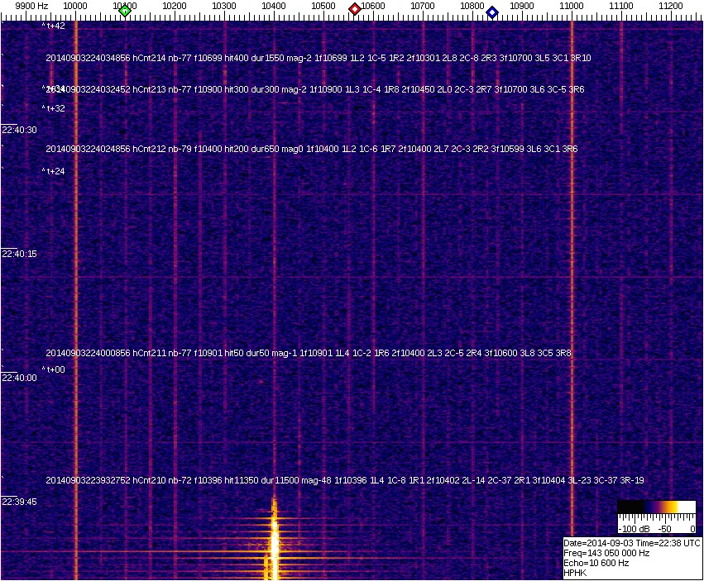
Task: Click the hCnt211 event annotation text
Action: click(x=308, y=354)
